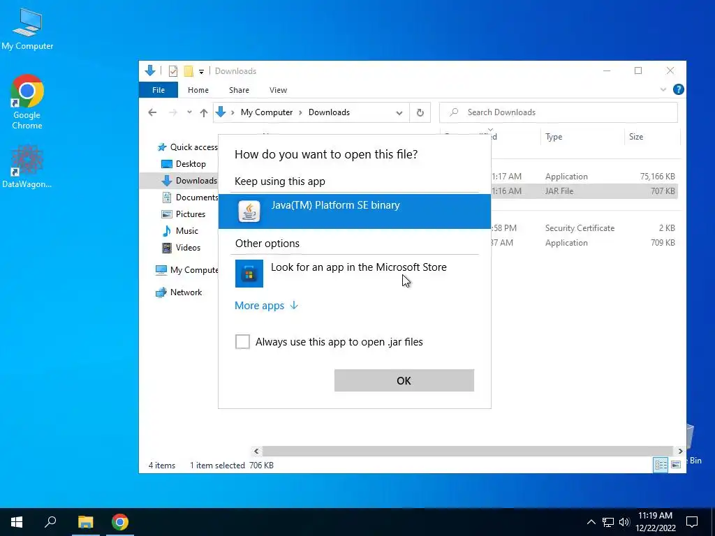Click New folder quick access toolbar icon
Viewport: 715px width, 536px height.
coord(189,71)
